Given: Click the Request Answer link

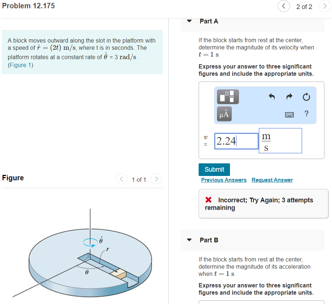Looking at the screenshot, I should click(272, 180).
